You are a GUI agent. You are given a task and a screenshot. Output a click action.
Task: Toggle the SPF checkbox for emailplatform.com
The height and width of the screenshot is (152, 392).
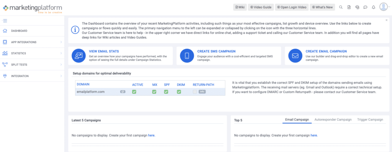click(x=166, y=92)
